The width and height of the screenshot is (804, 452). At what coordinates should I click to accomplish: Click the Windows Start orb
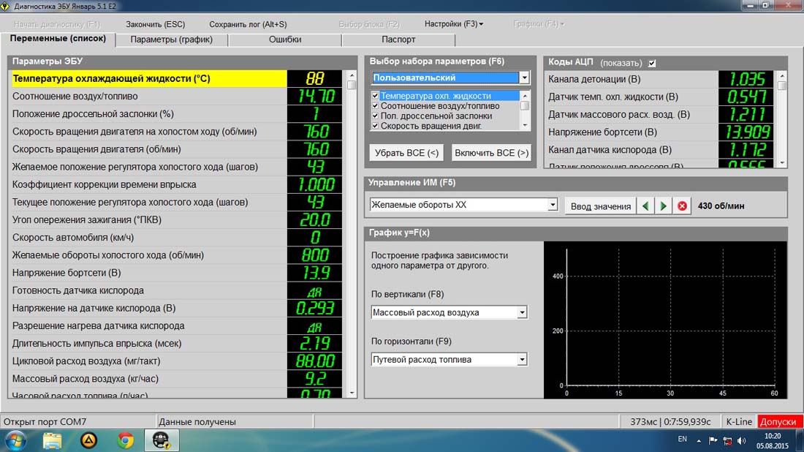point(15,440)
